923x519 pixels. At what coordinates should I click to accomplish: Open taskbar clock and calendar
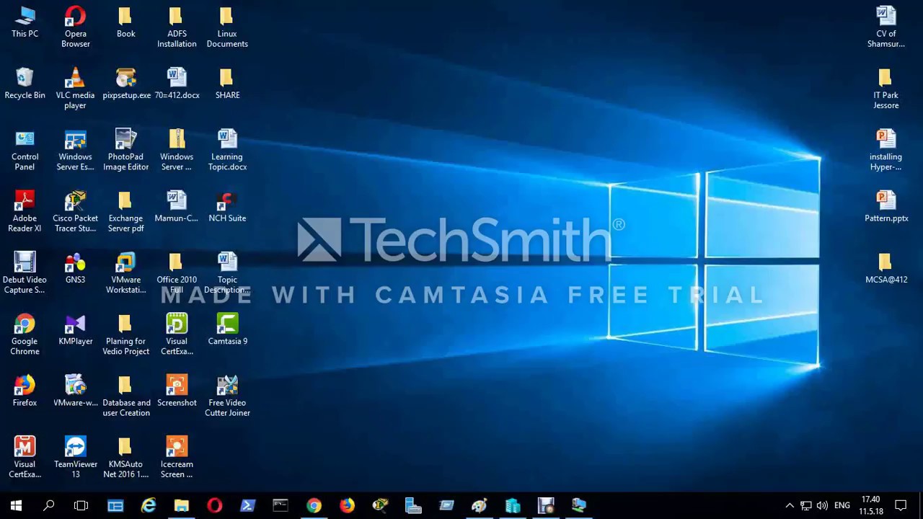pyautogui.click(x=871, y=505)
